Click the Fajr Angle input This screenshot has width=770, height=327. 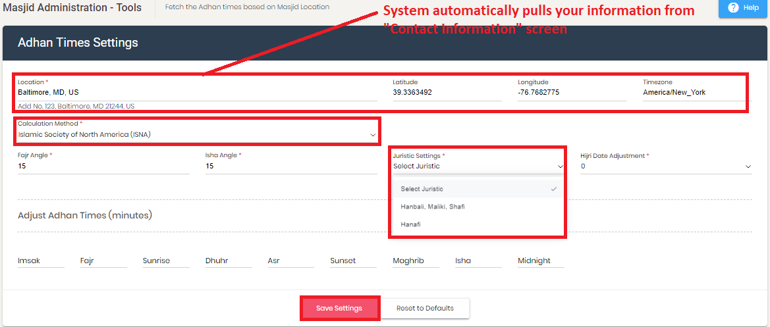(103, 166)
